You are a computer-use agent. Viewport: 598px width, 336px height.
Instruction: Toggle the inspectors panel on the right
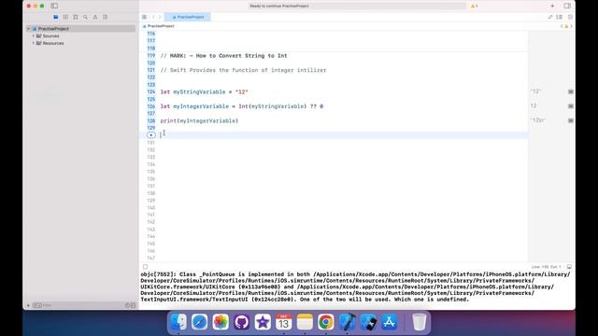click(567, 6)
